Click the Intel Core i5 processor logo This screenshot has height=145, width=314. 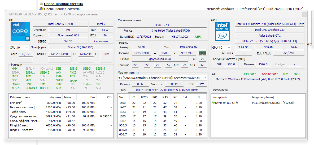20,31
